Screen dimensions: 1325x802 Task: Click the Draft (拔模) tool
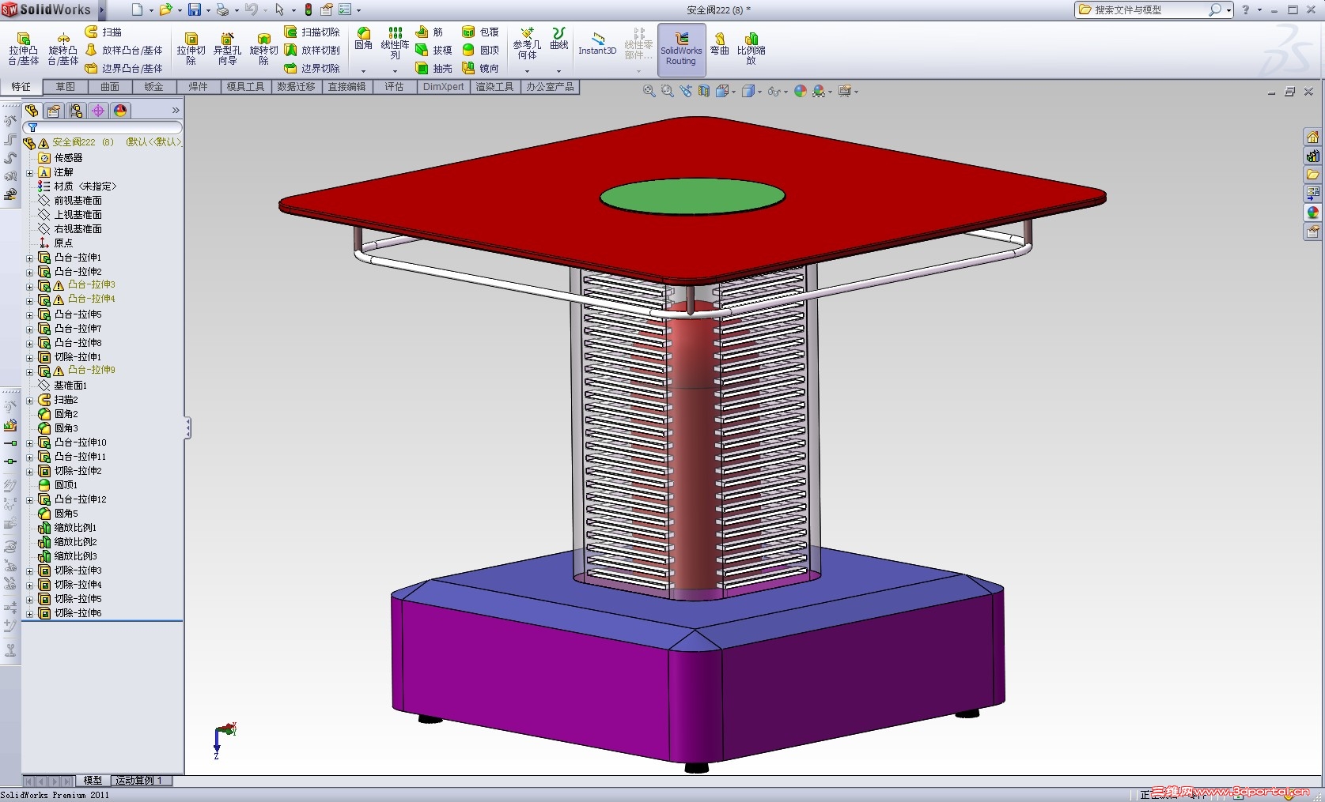tap(433, 50)
